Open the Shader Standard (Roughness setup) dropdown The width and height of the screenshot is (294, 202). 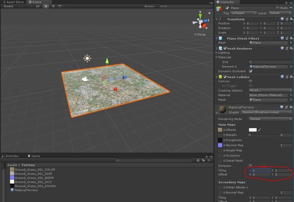point(266,112)
